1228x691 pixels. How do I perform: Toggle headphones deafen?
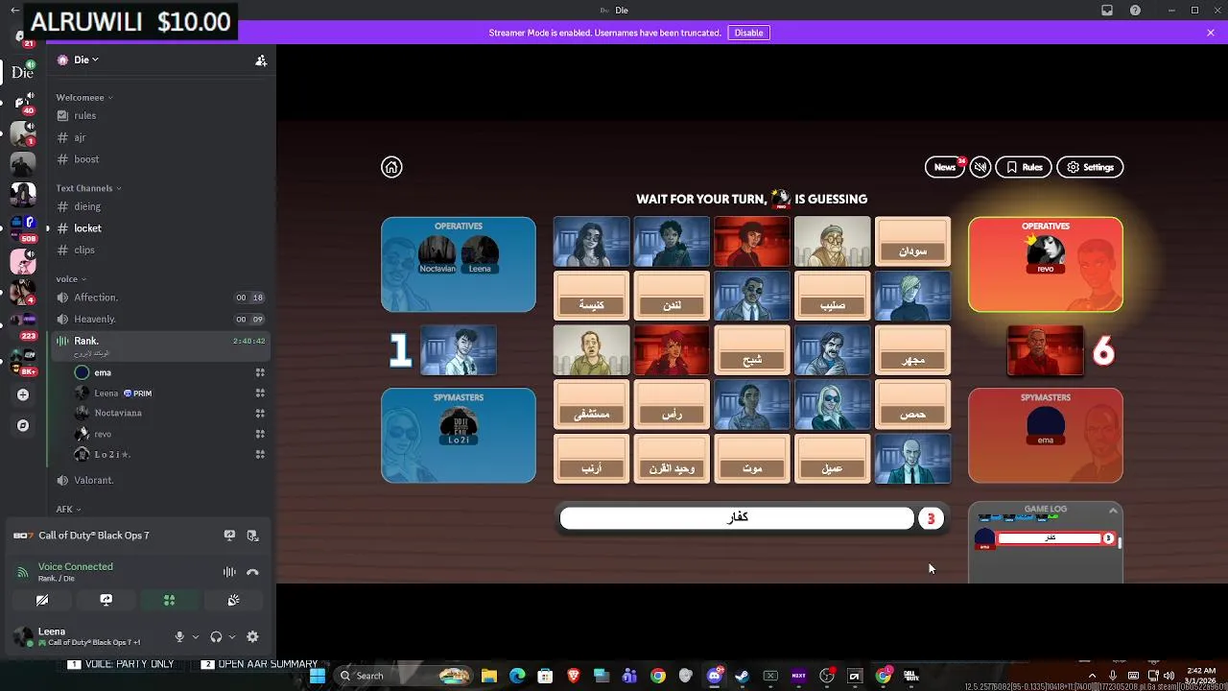pos(217,636)
